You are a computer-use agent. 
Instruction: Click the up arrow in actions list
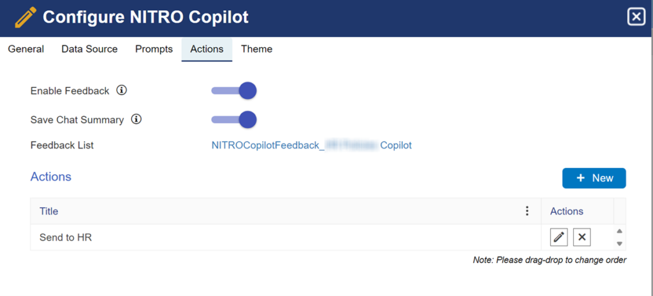[x=619, y=232]
